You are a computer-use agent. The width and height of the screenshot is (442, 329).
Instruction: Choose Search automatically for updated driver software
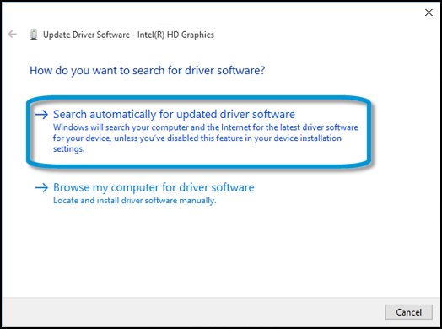click(x=174, y=114)
